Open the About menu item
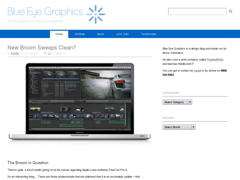 click(x=100, y=34)
